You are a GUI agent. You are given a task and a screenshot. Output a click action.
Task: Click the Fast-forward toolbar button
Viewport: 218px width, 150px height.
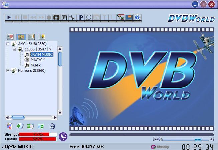point(41,17)
